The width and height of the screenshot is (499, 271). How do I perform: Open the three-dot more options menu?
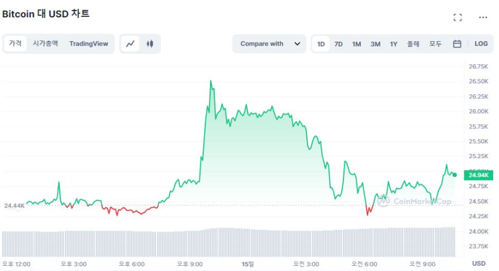pos(483,17)
